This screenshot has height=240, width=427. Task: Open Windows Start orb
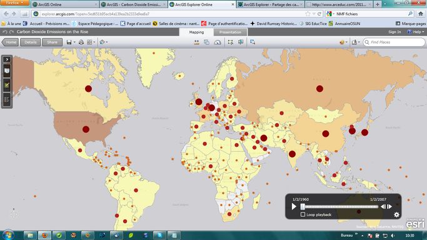pos(8,234)
